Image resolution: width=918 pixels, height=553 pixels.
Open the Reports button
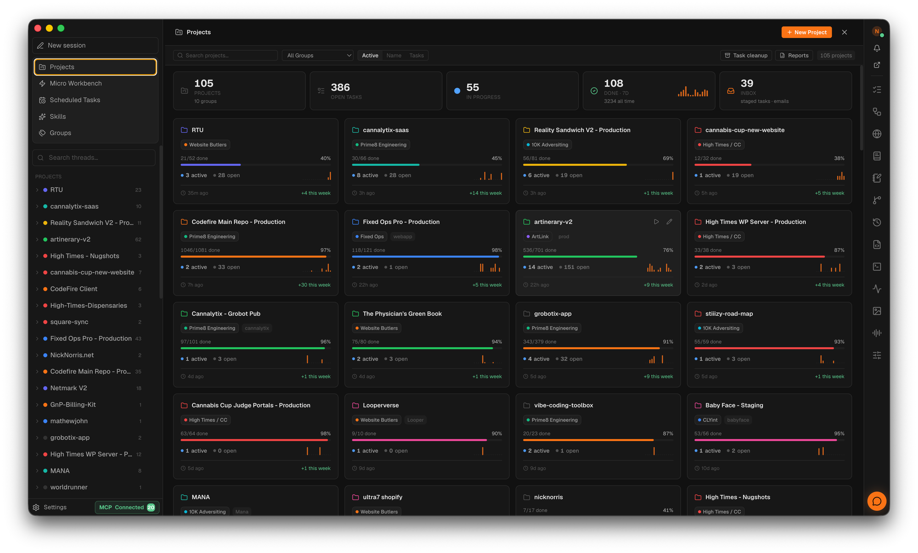tap(794, 56)
